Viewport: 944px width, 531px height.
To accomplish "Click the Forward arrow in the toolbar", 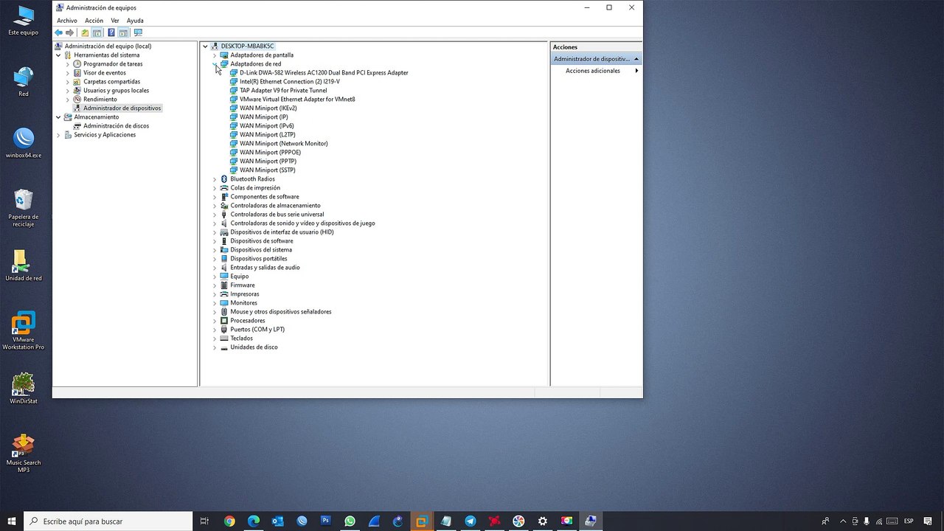I will (x=70, y=32).
